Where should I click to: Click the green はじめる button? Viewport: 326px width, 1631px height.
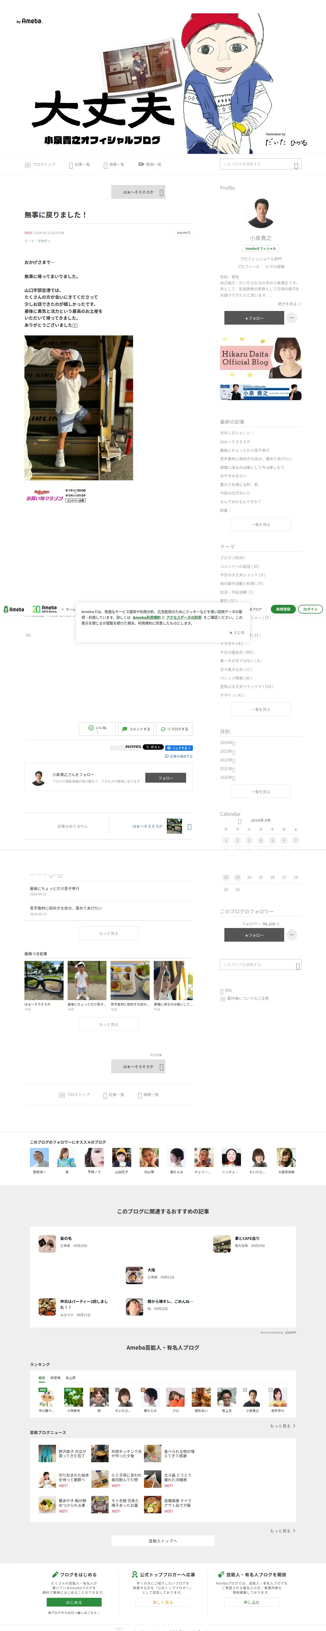[74, 1602]
